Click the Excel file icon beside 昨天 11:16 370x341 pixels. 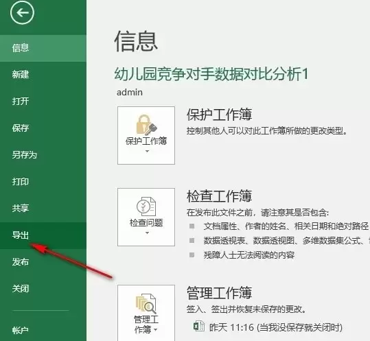tap(199, 327)
